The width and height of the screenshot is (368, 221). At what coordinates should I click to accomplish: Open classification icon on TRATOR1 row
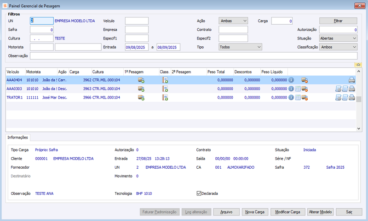click(x=165, y=98)
